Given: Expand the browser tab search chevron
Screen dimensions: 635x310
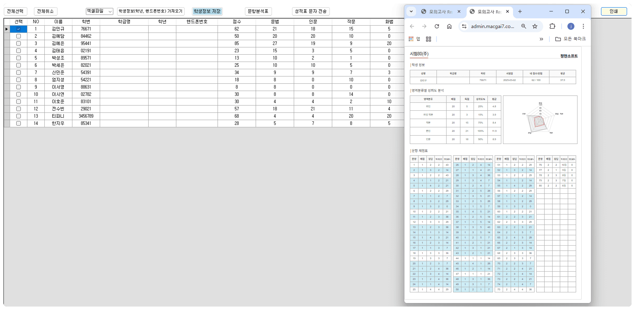Looking at the screenshot, I should click(x=411, y=11).
